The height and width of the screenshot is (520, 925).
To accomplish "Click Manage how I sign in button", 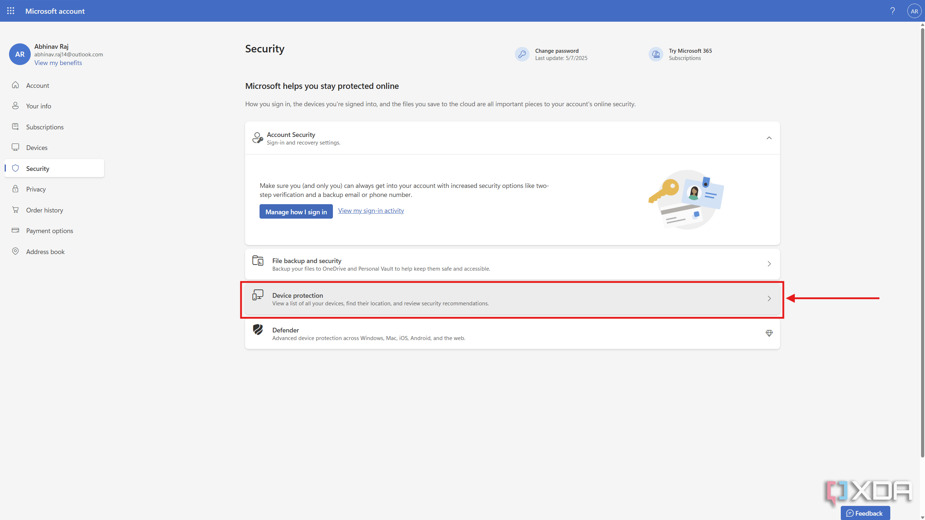I will (x=296, y=212).
